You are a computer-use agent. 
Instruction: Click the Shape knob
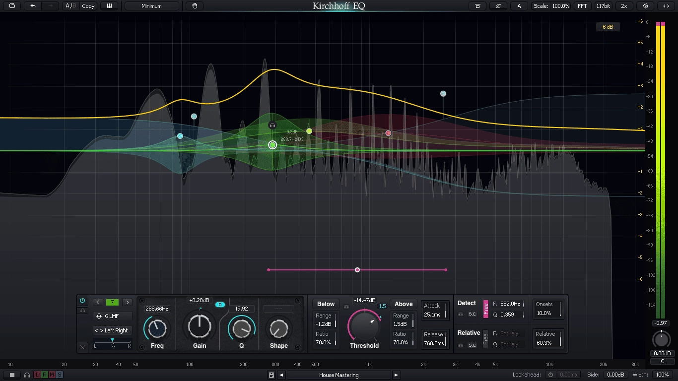click(x=278, y=328)
